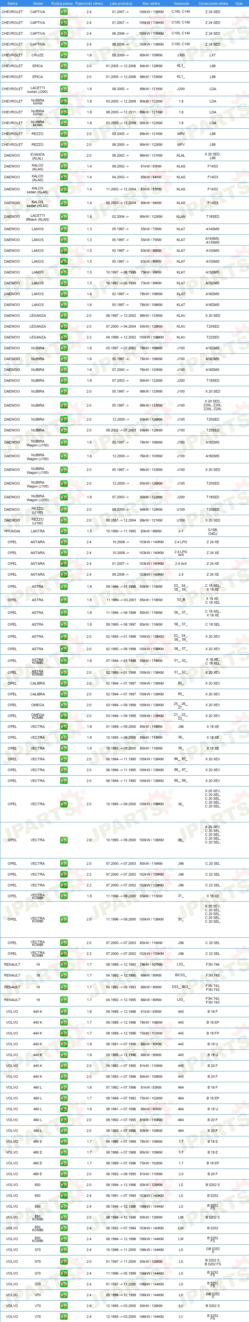Select the LANTRA model cell
Viewport: 249px width, 1322px height.
click(38, 531)
